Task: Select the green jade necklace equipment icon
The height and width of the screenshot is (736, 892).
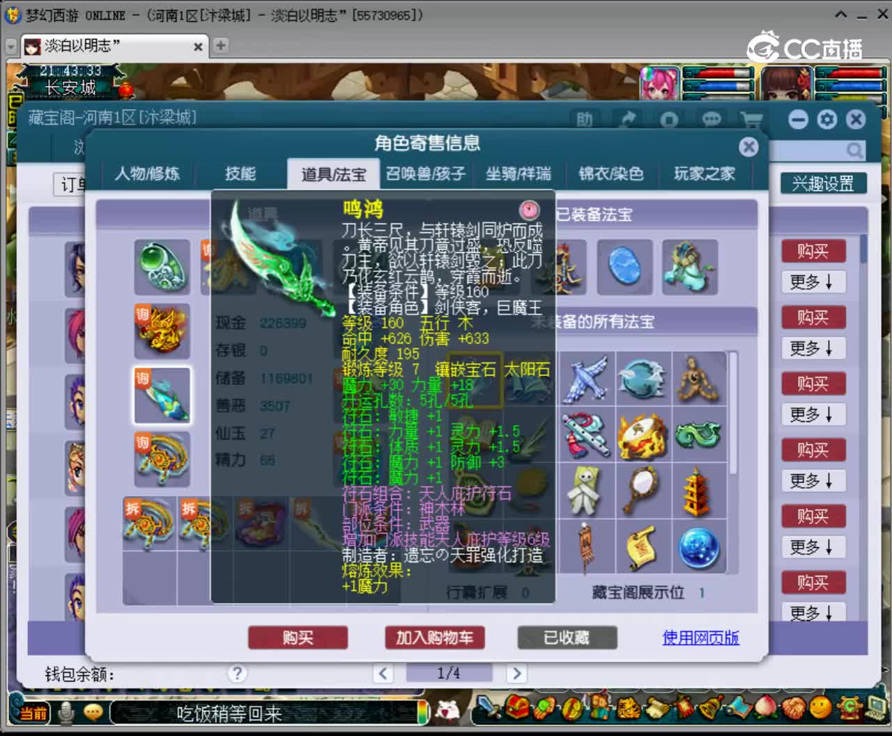Action: (x=162, y=266)
